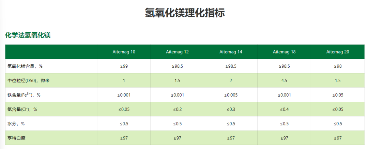Click the chlorine content ≤0.4 for Aitemag 18

(284, 110)
